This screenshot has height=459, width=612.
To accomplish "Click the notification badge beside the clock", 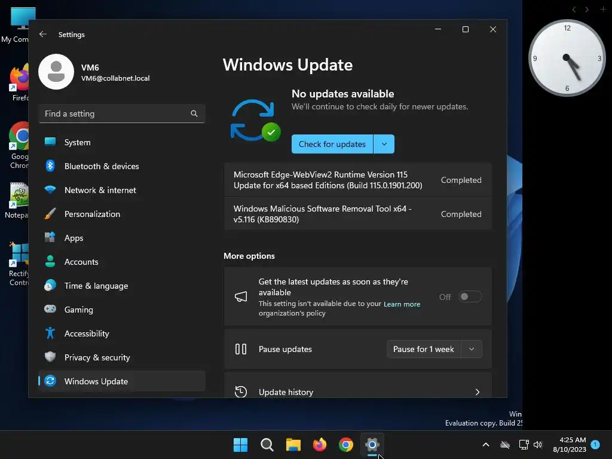I will tap(595, 445).
